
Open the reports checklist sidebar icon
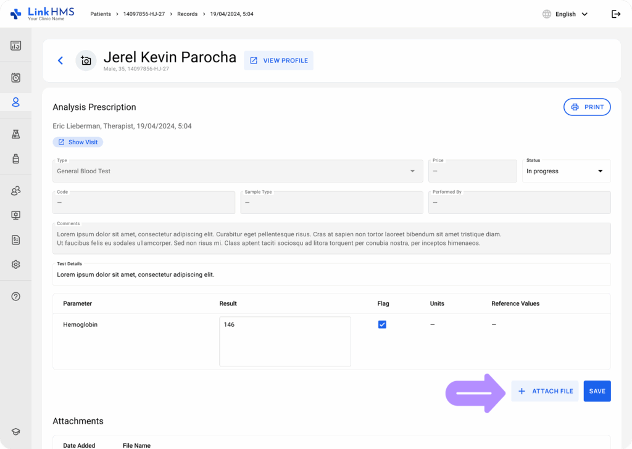(15, 240)
